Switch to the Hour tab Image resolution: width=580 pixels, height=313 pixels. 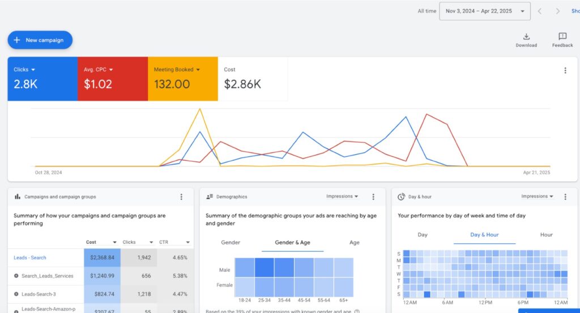546,234
